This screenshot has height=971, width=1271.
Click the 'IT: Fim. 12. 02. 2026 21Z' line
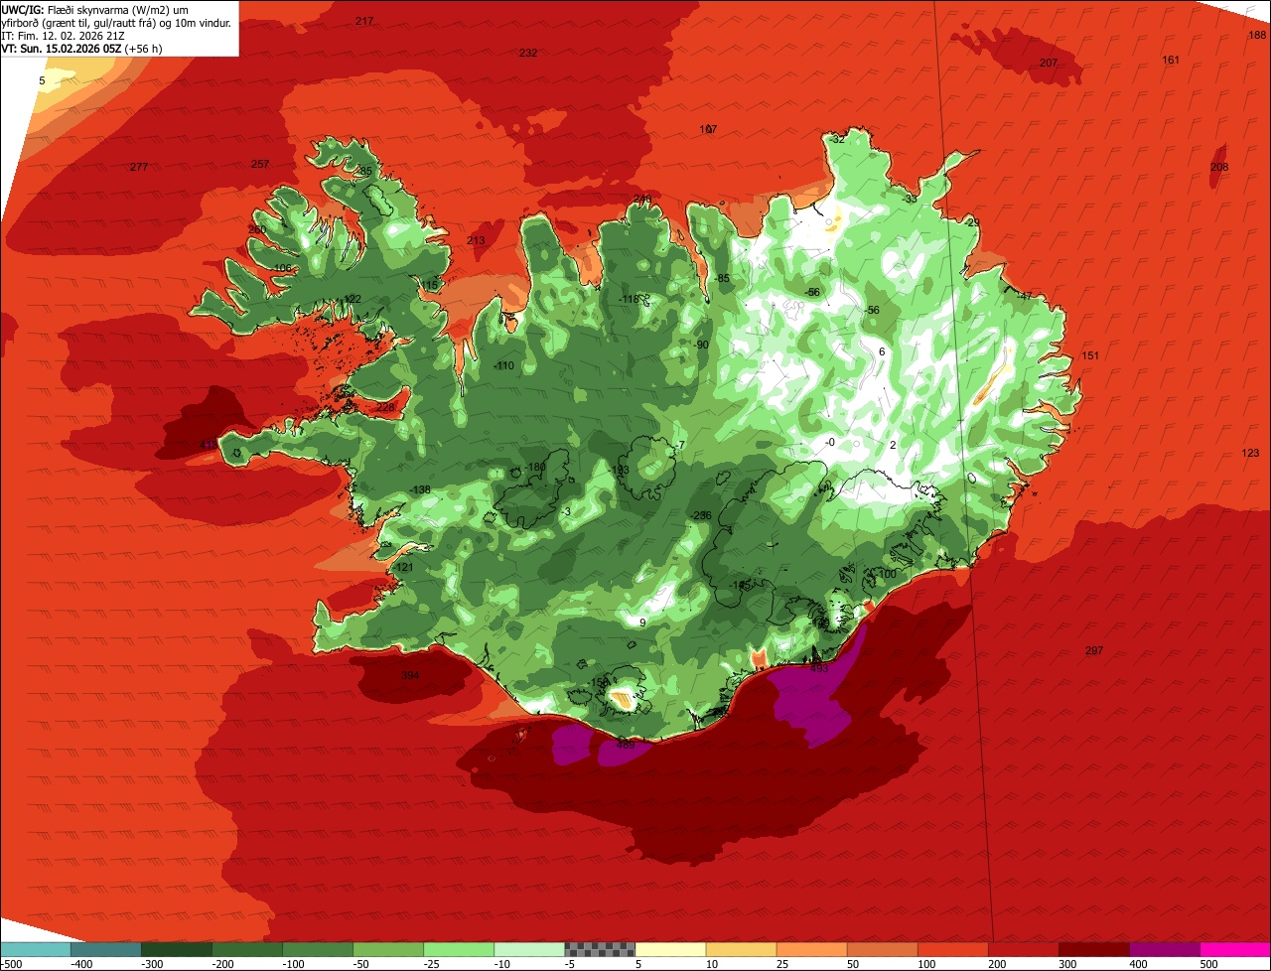coord(62,35)
